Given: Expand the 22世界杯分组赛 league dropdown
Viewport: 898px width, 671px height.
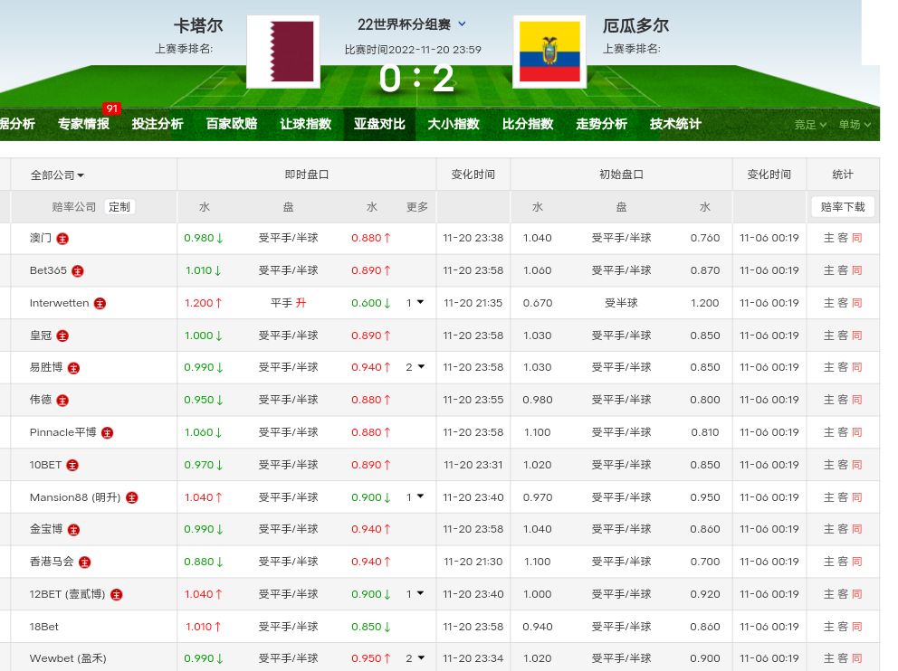Looking at the screenshot, I should point(462,24).
